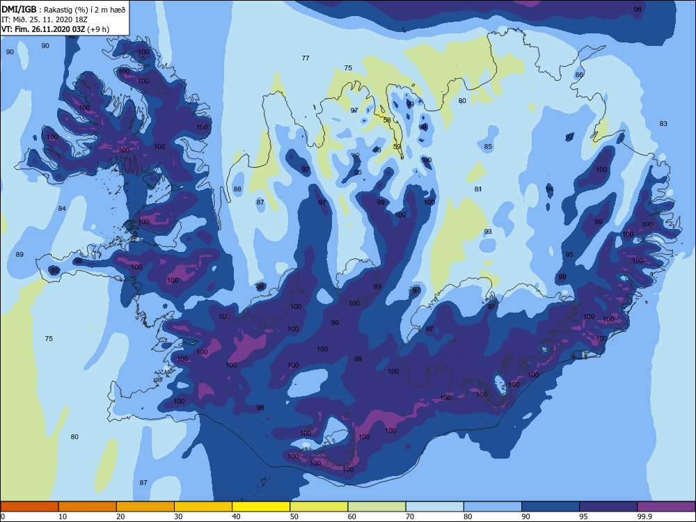Click the humidity value '81' on map
Screen dimensions: 696x522
478,189
